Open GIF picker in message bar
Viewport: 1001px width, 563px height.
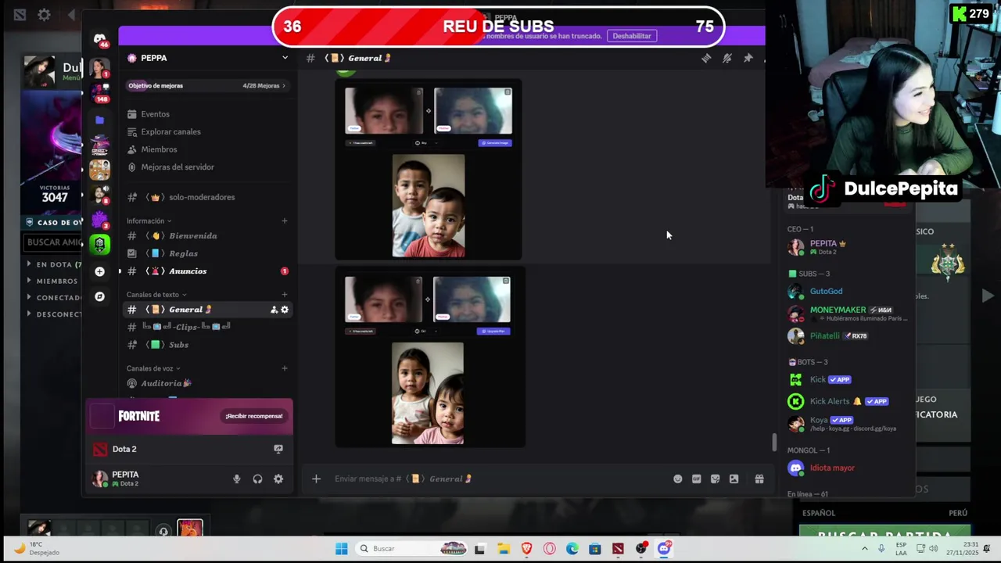(x=697, y=479)
